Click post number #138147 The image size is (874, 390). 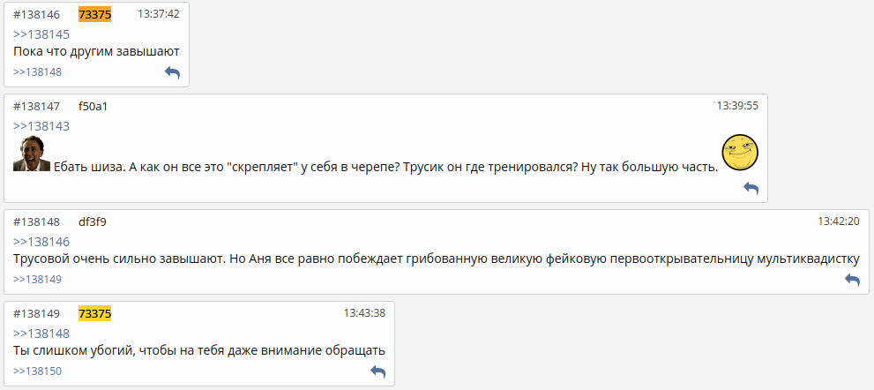tap(36, 106)
